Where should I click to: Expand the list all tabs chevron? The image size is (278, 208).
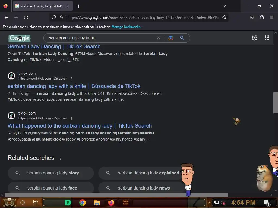click(224, 6)
